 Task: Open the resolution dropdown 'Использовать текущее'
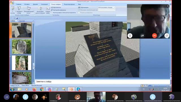(107, 7)
